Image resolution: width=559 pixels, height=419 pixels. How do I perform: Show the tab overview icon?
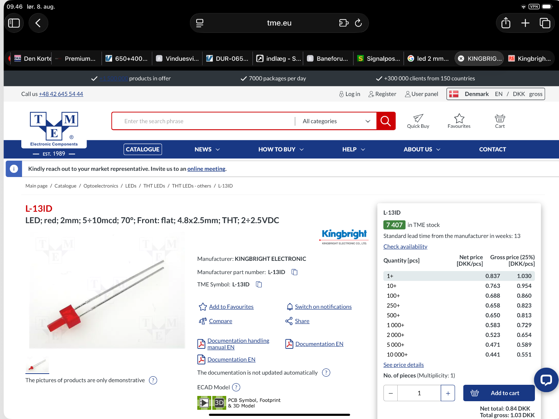click(545, 23)
